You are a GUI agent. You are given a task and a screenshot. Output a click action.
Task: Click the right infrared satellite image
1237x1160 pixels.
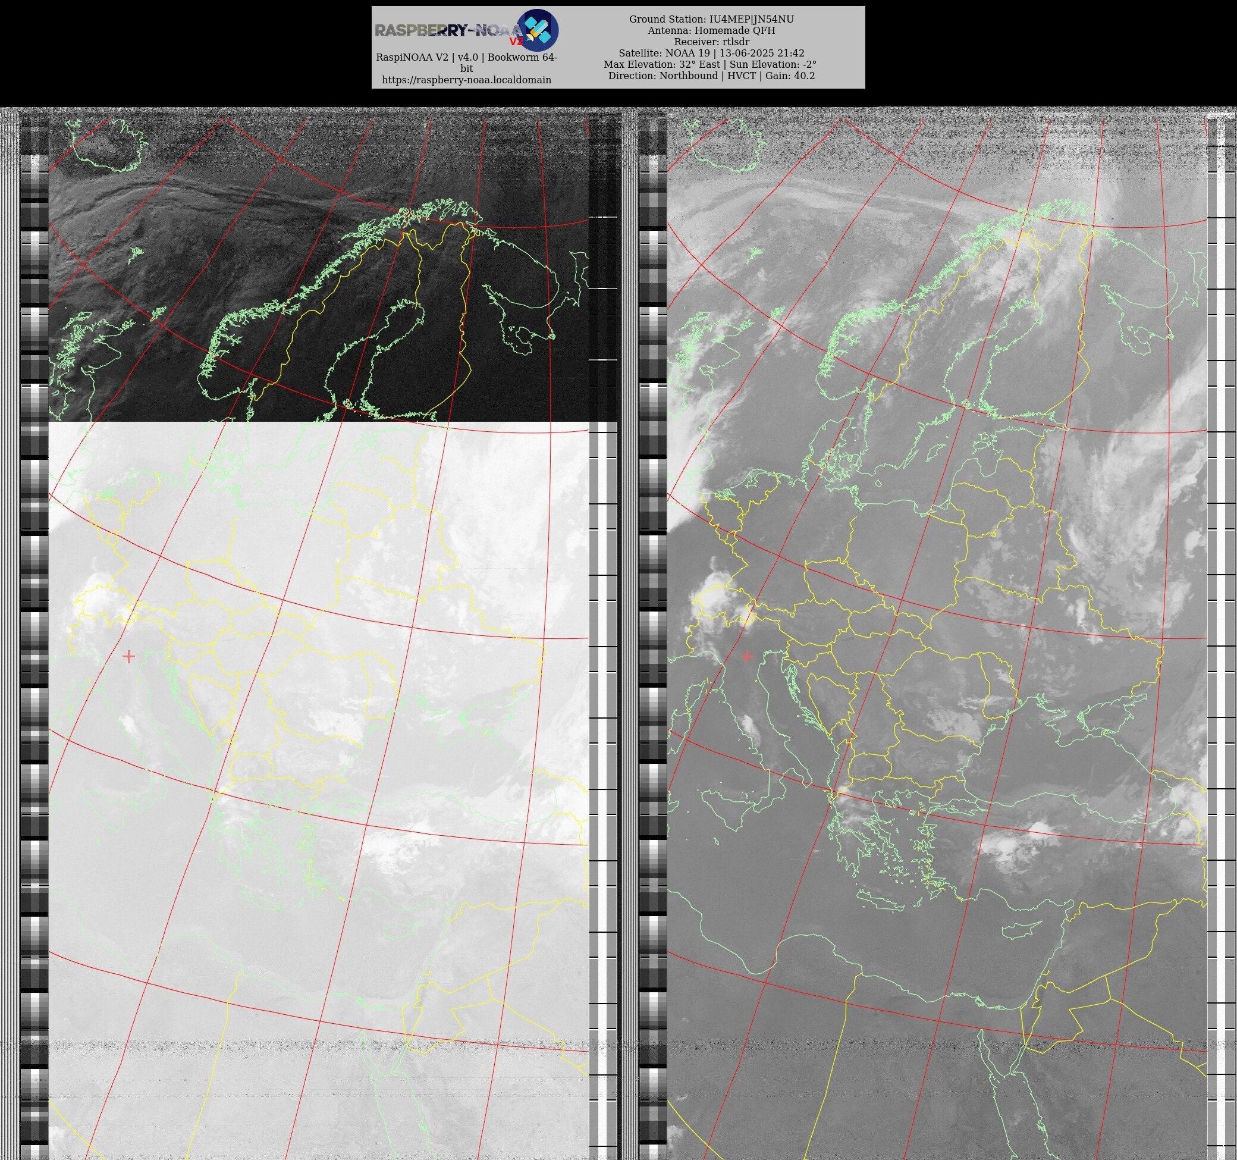click(937, 634)
